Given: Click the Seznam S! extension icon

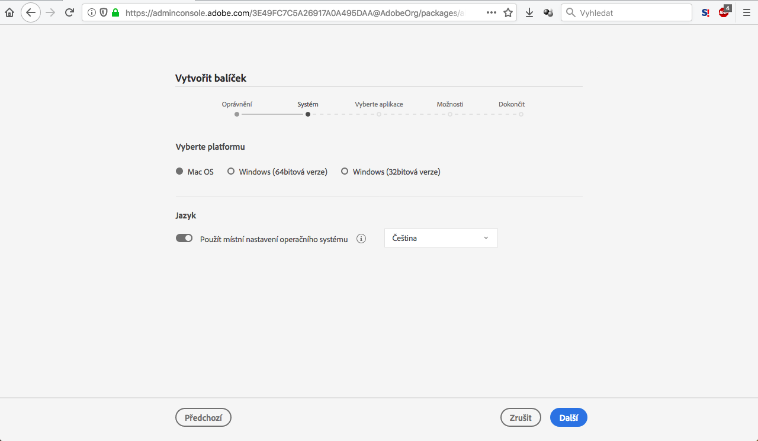Looking at the screenshot, I should [705, 12].
